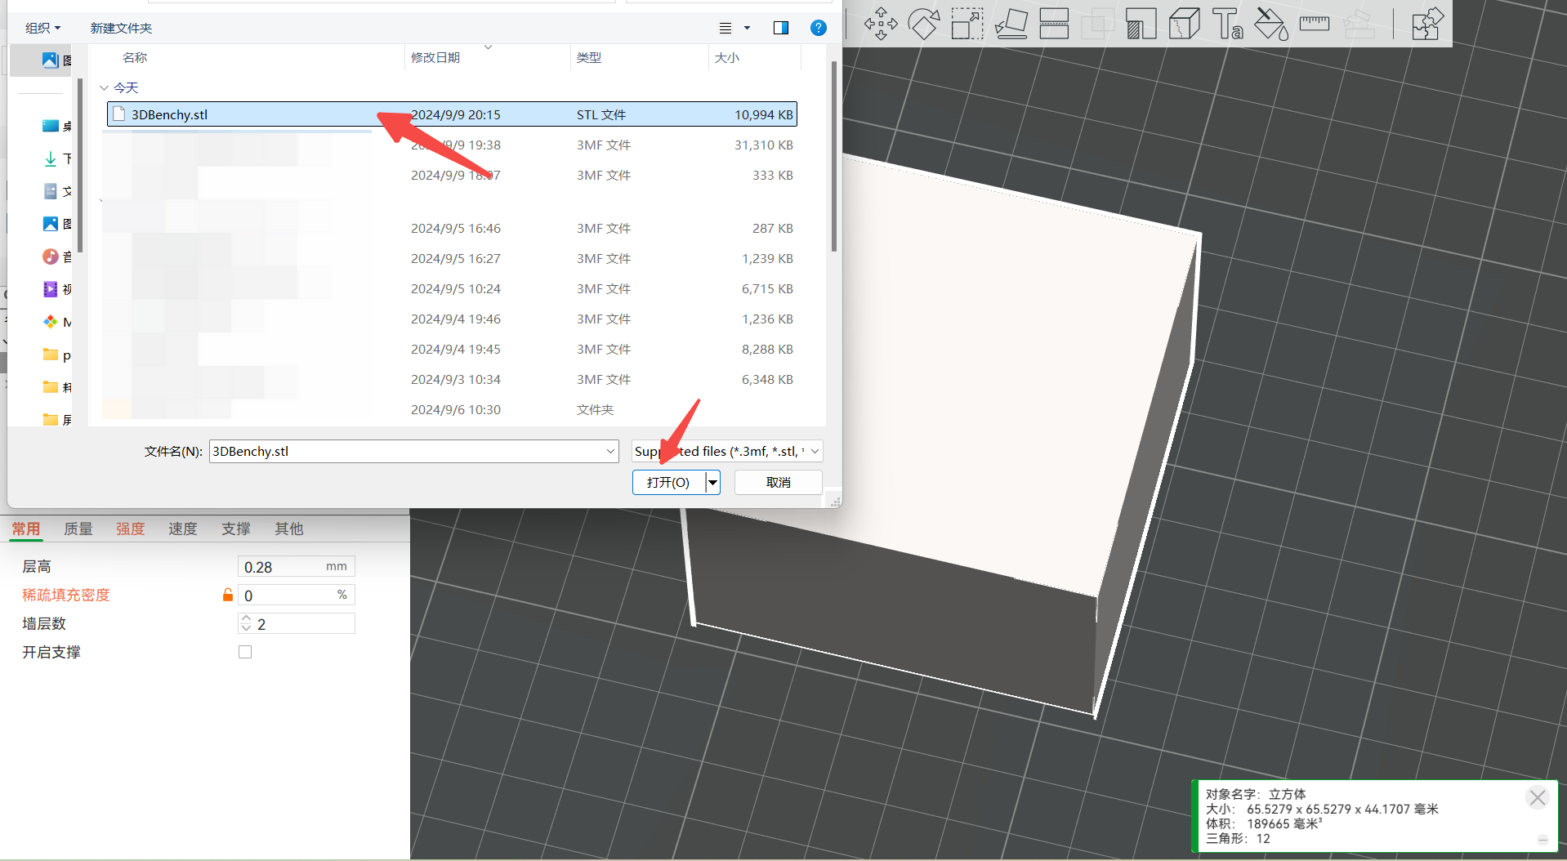Change file view layout icon
The width and height of the screenshot is (1567, 861).
pyautogui.click(x=725, y=28)
